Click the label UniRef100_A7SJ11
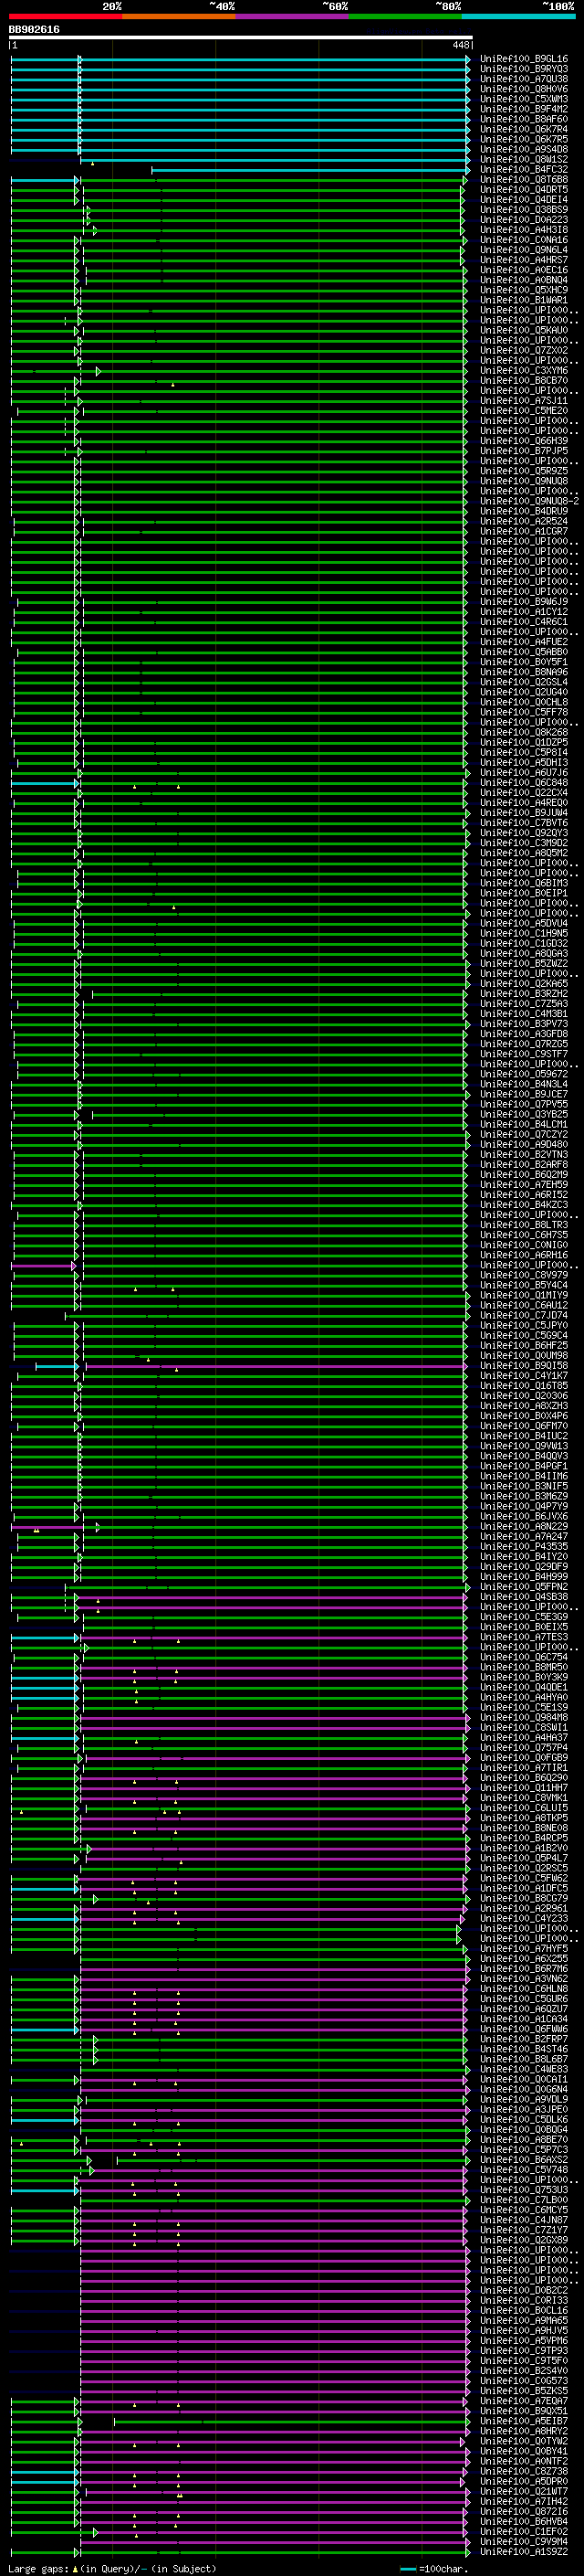584x2576 pixels. coord(524,401)
